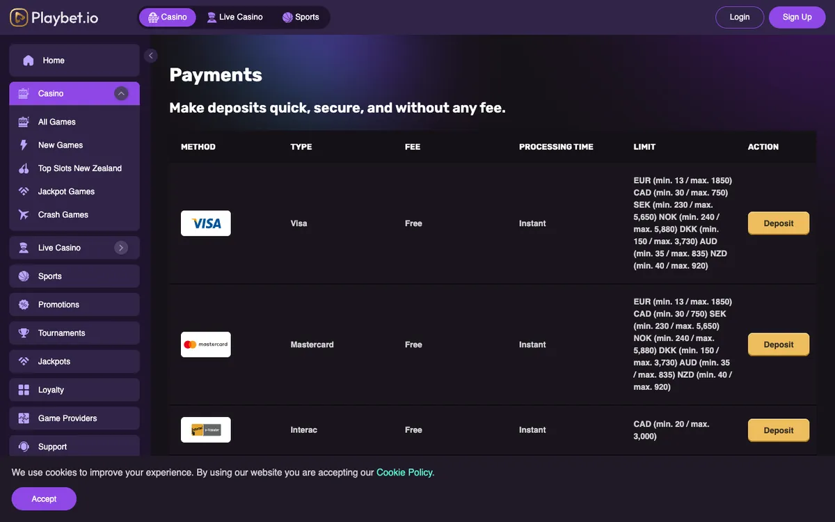
Task: Click the Home house icon in sidebar
Action: pos(29,61)
